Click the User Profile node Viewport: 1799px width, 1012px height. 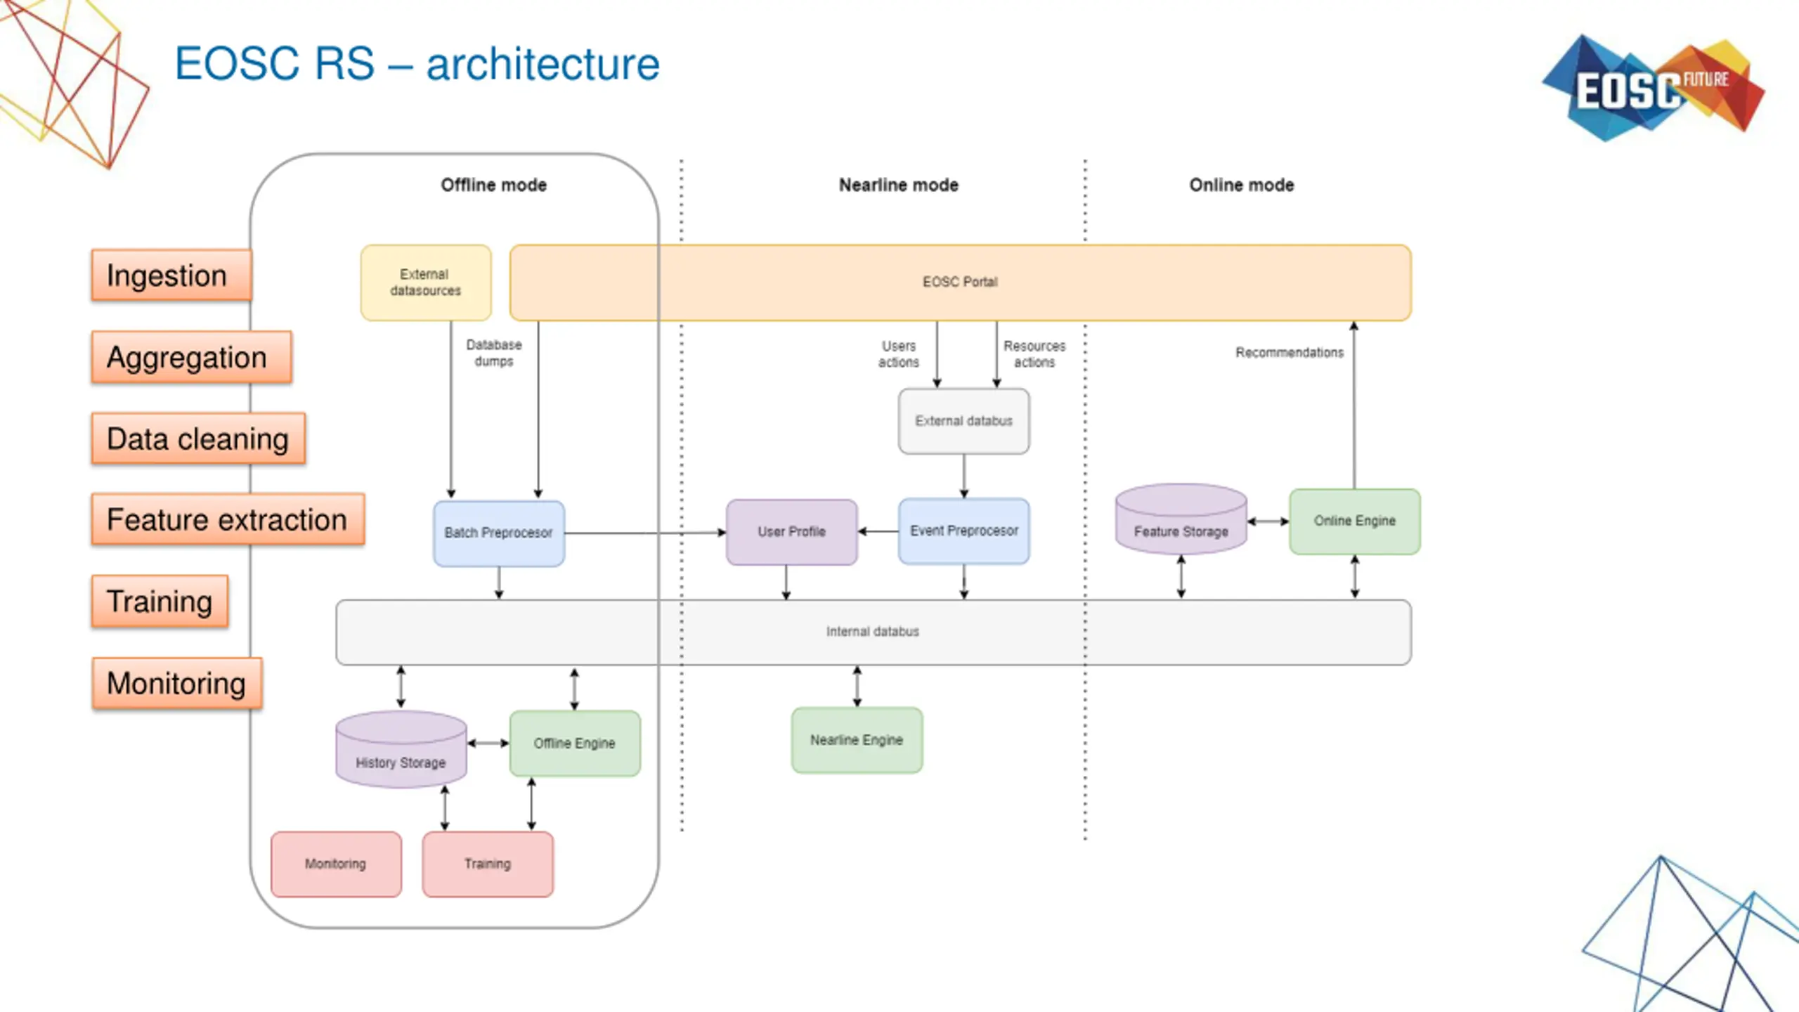click(791, 532)
